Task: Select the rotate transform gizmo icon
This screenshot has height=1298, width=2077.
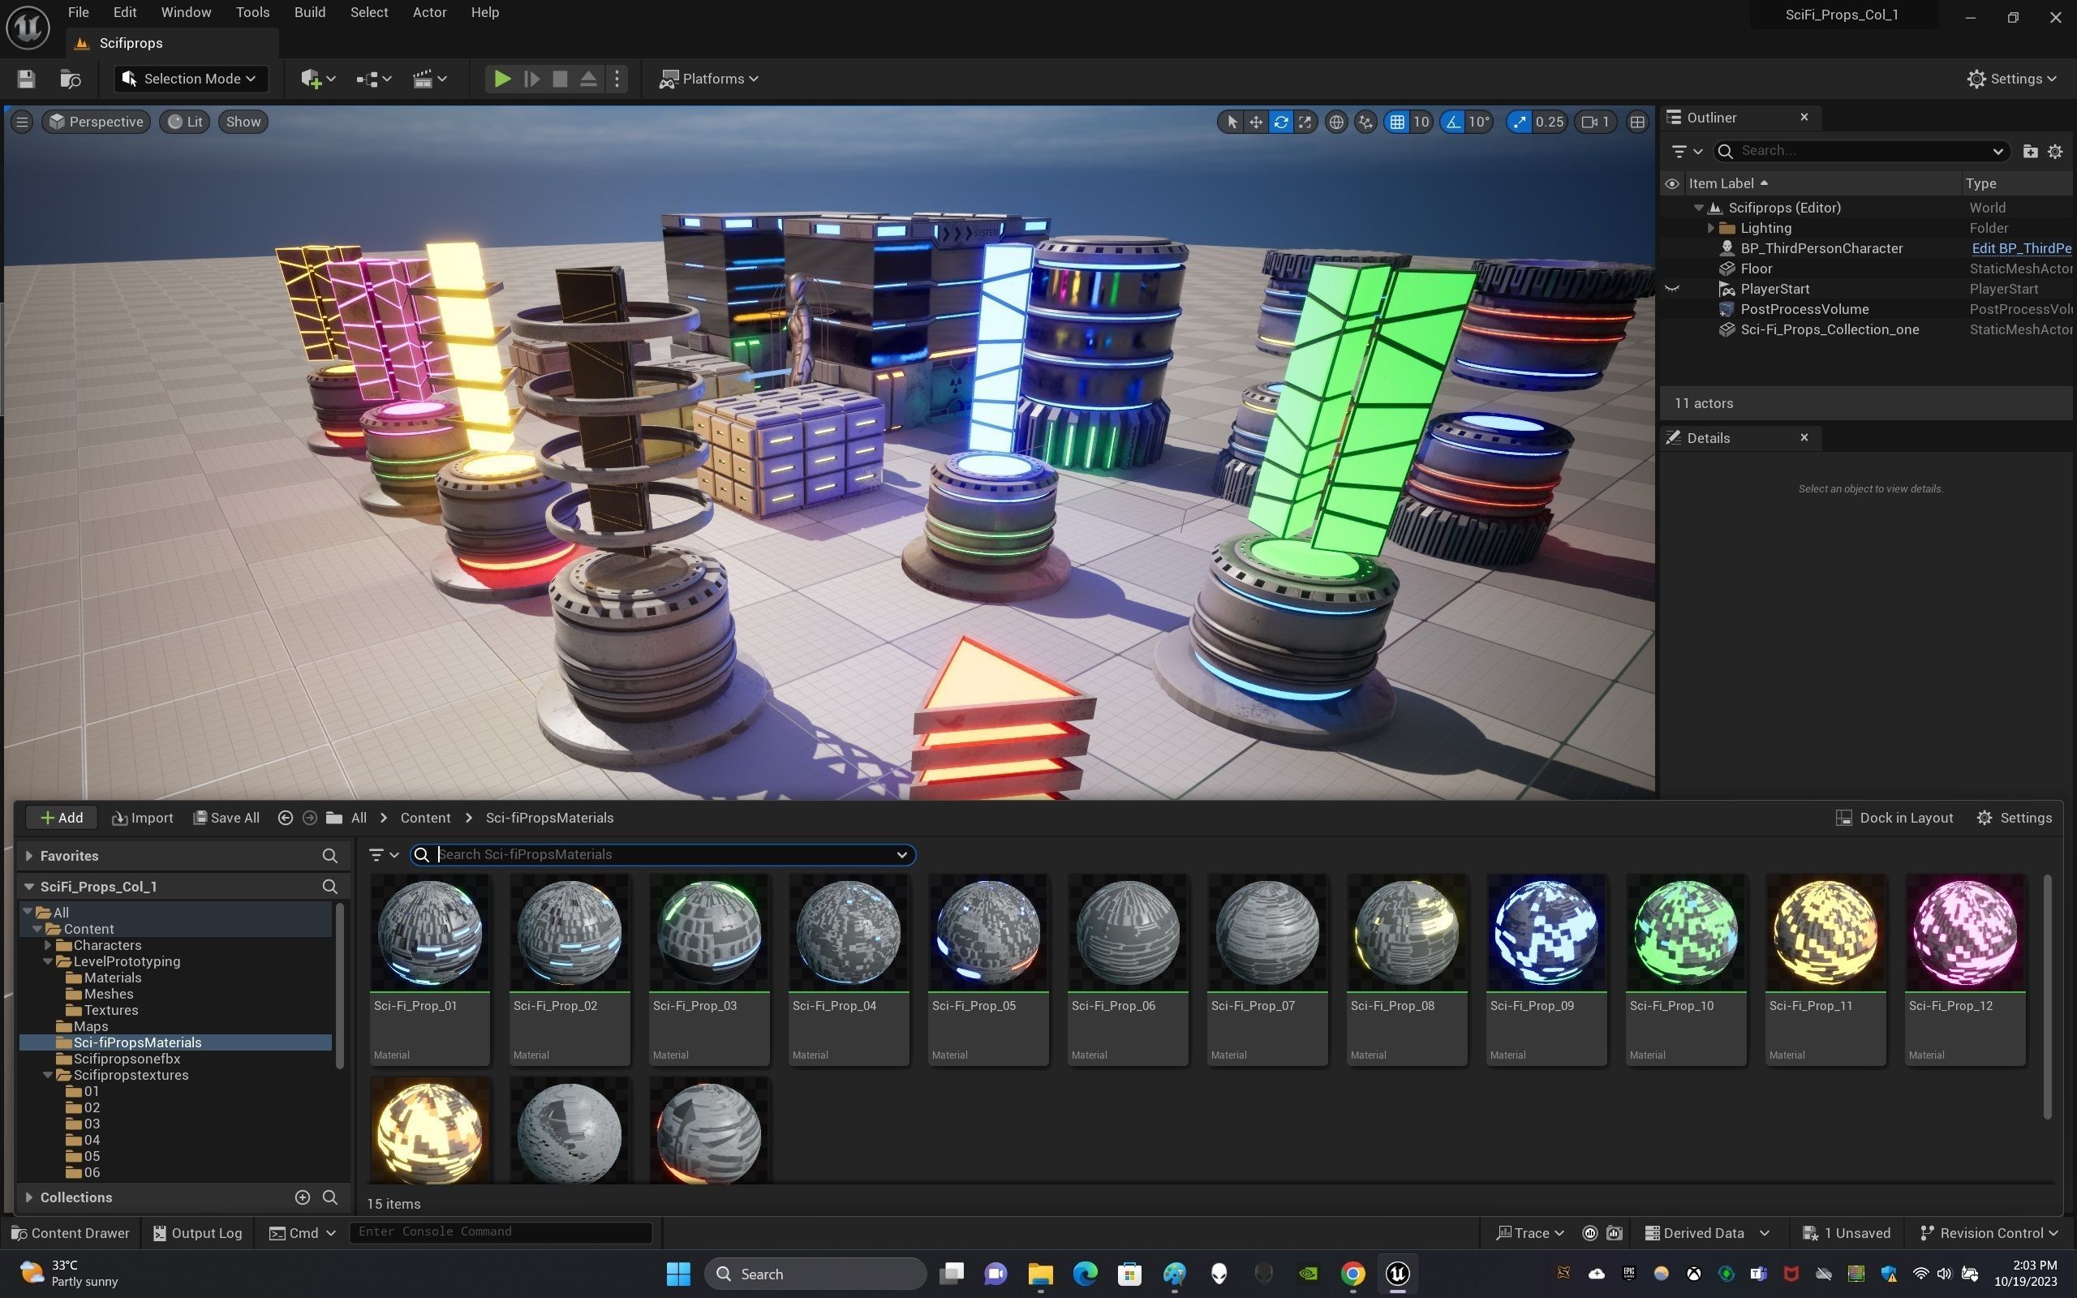Action: (x=1280, y=122)
